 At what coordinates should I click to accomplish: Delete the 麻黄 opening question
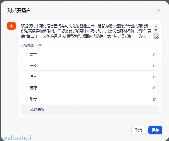click(154, 55)
